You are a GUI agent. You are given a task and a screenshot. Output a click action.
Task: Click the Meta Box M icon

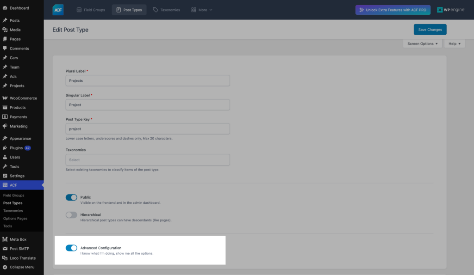click(5, 239)
